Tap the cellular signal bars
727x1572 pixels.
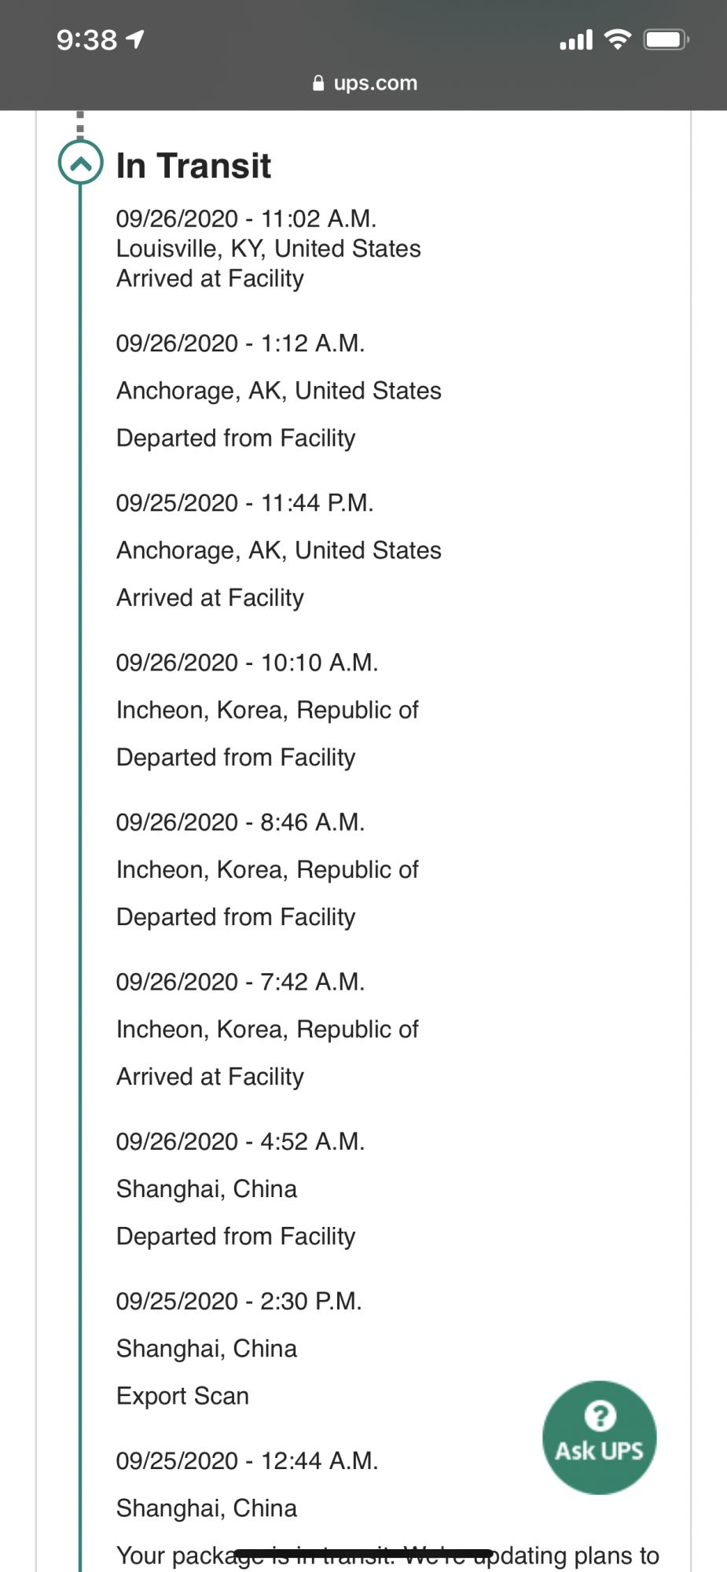pos(576,39)
